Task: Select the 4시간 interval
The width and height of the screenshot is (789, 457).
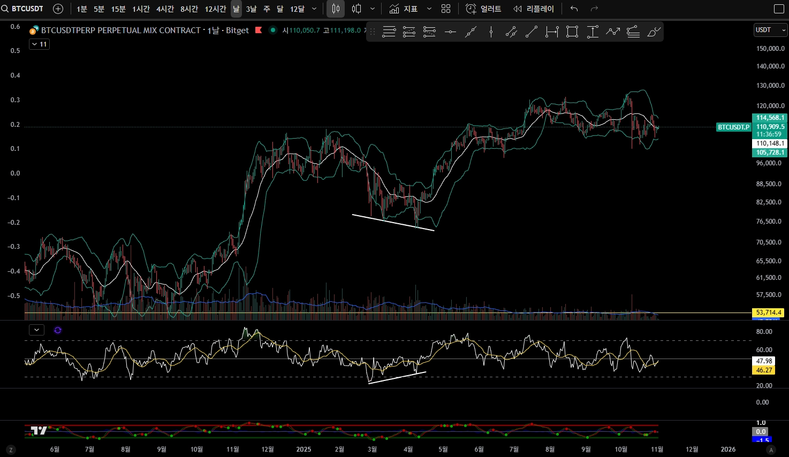Action: [x=165, y=9]
